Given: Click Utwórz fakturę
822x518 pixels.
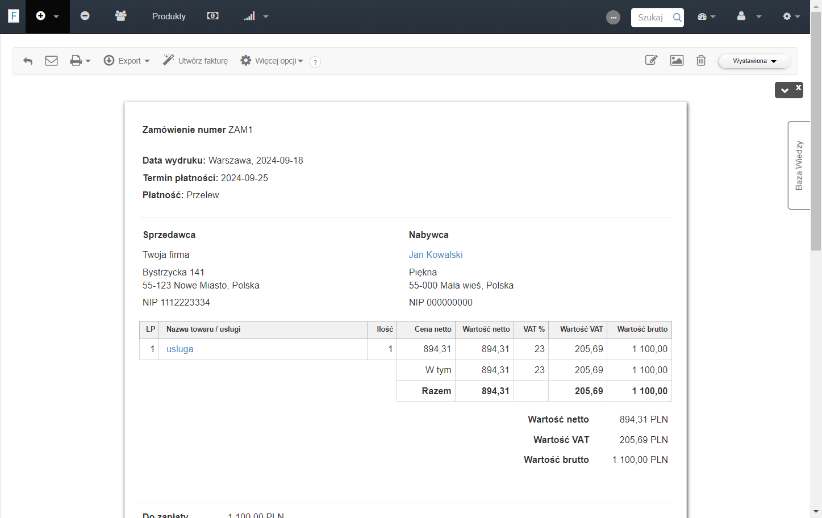Looking at the screenshot, I should pos(195,61).
